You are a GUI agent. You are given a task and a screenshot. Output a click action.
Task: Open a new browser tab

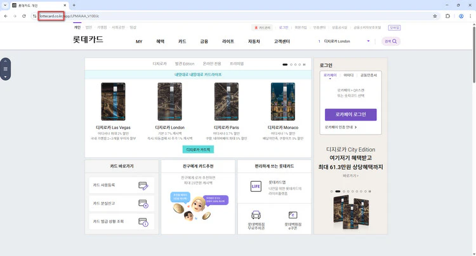(x=74, y=5)
